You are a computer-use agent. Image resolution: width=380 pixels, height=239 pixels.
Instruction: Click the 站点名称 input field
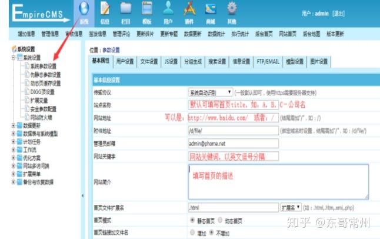point(234,105)
